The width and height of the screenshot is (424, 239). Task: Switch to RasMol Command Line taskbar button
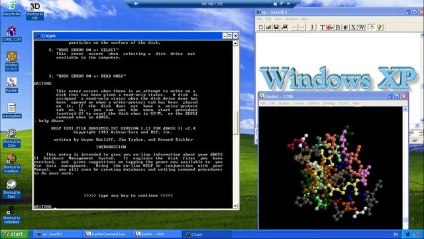pos(107,234)
